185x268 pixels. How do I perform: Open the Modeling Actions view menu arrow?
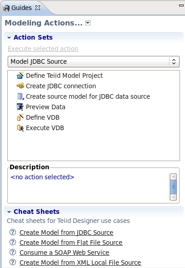pos(88,23)
